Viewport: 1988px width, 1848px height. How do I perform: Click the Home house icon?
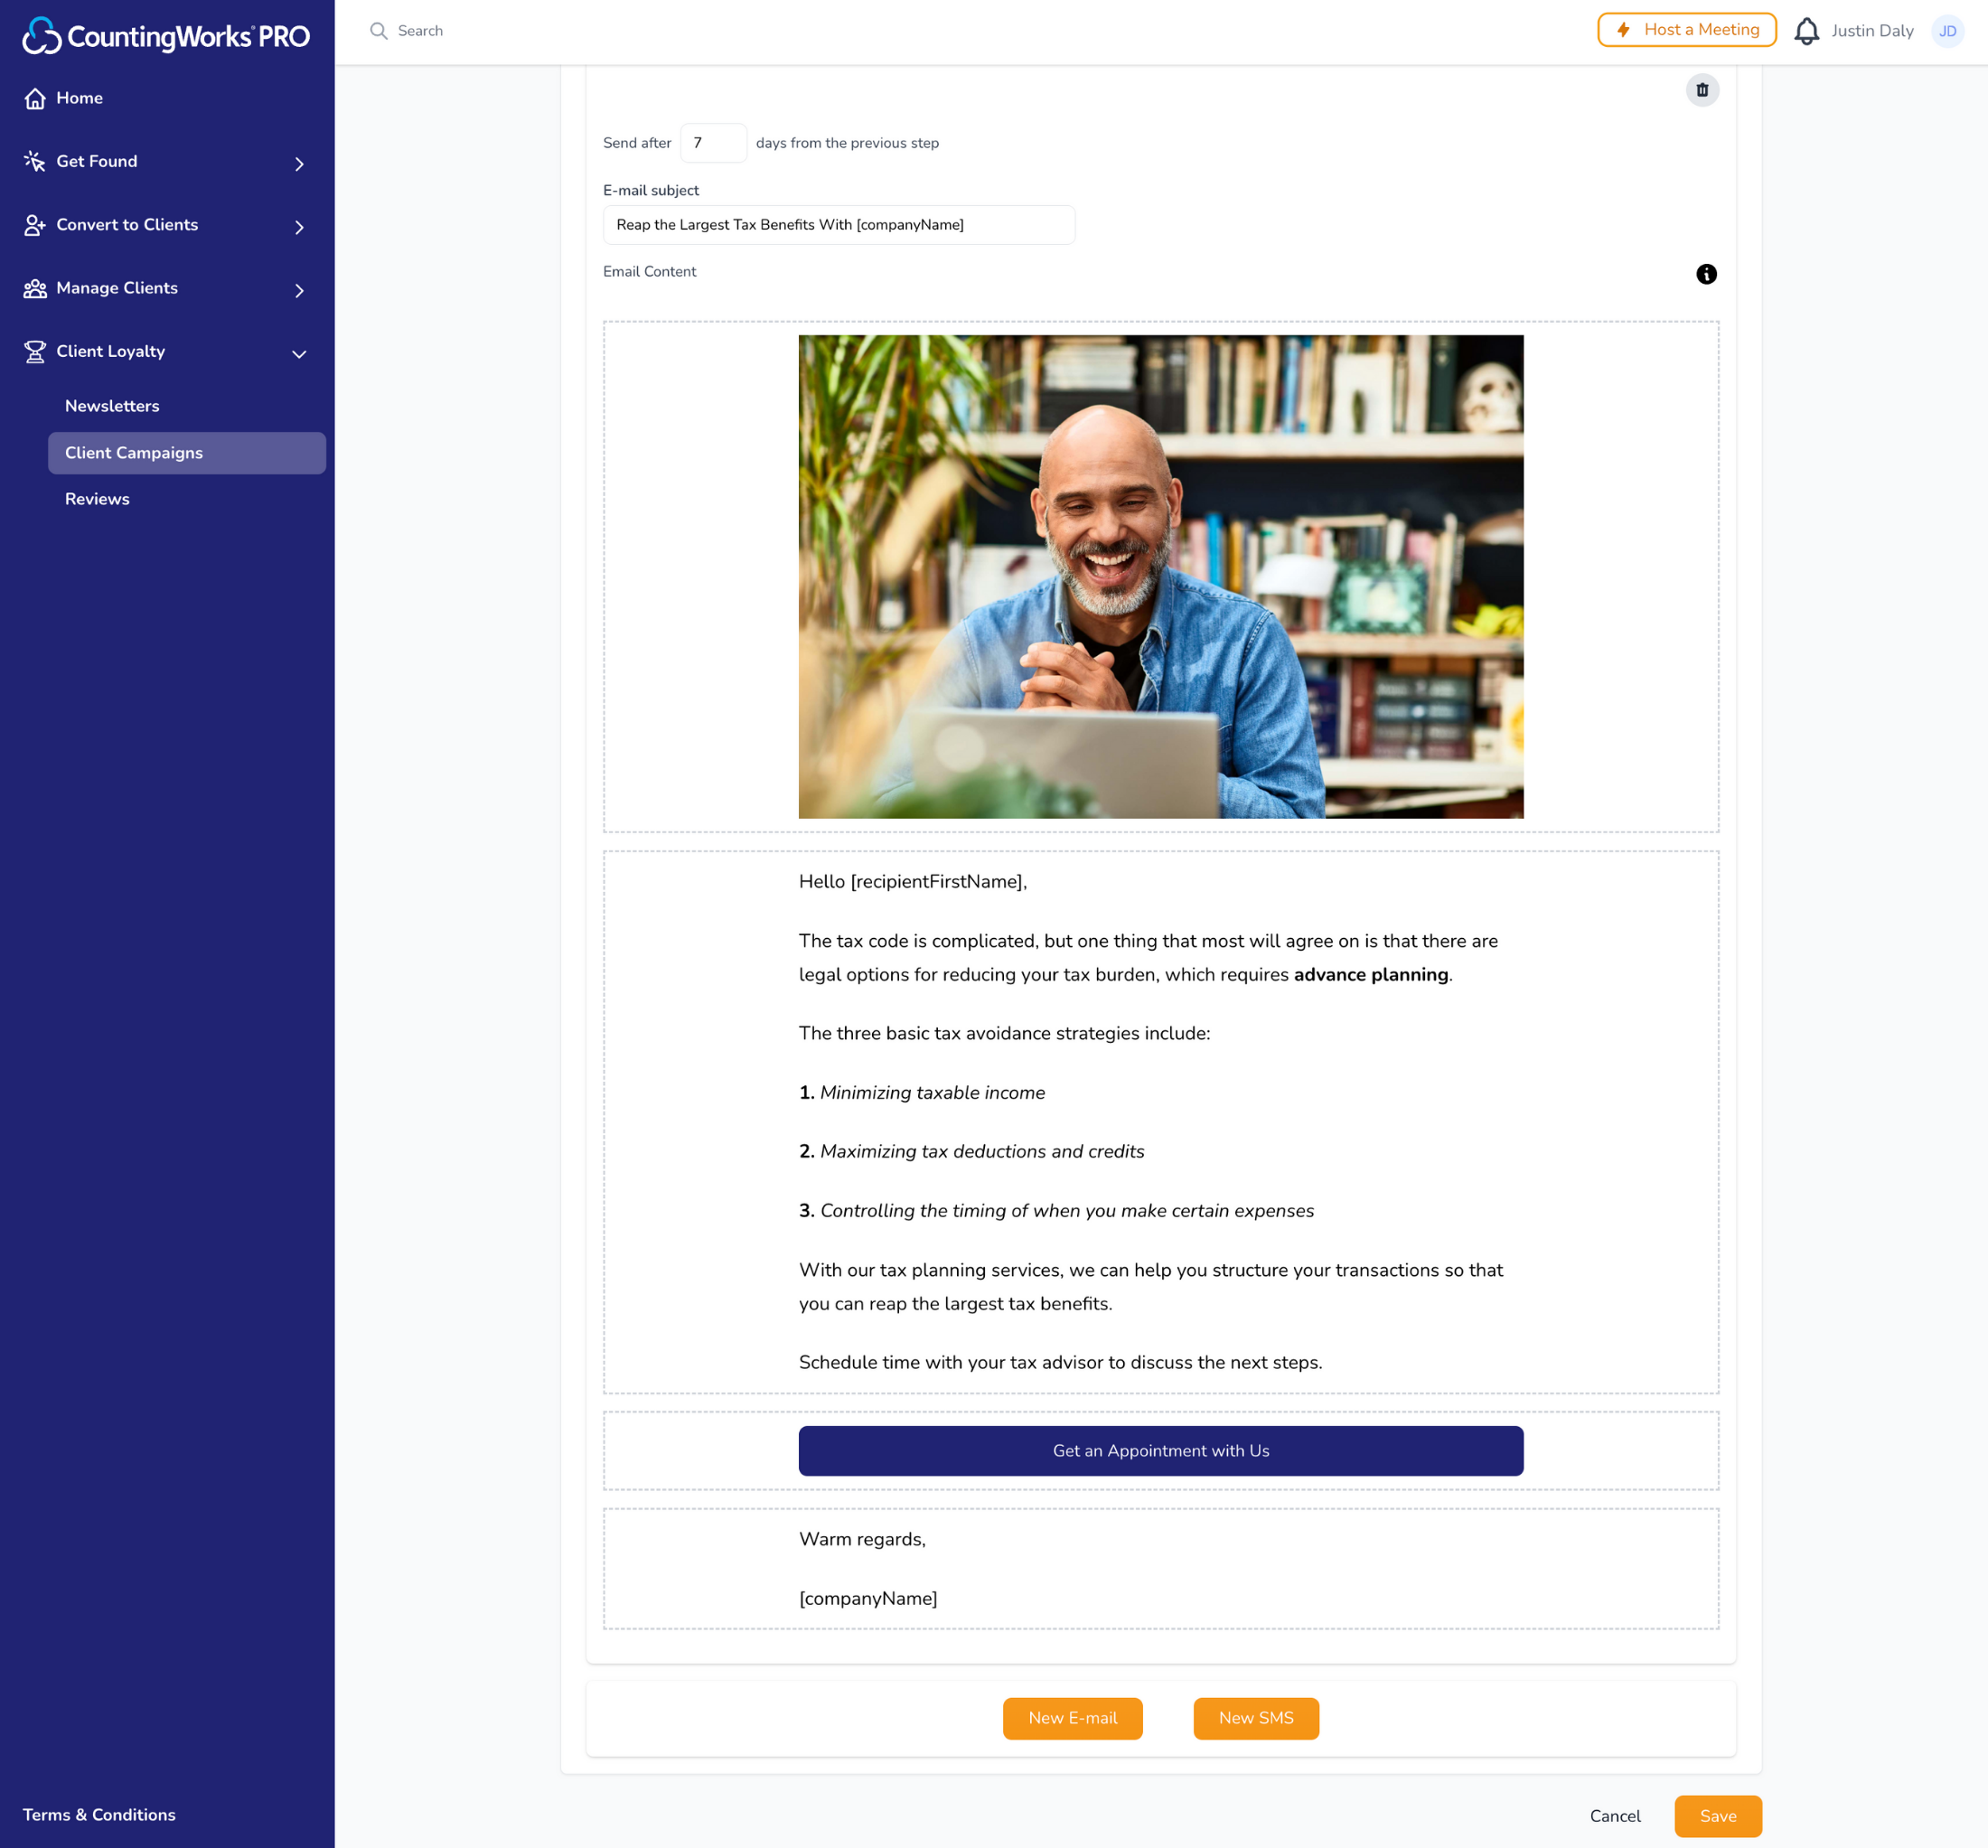[35, 98]
